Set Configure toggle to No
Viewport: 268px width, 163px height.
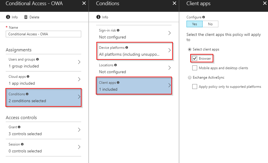210,24
